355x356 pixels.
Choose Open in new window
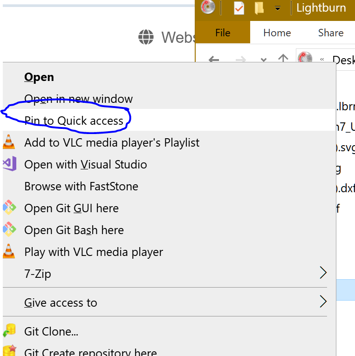coord(78,99)
